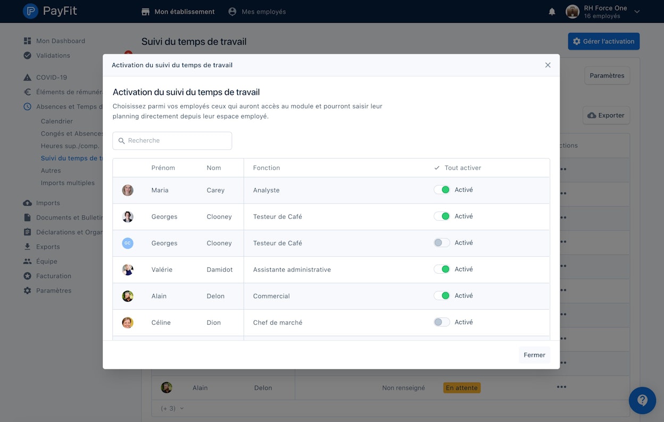Open the ellipsis menu for Alain Delon row
The width and height of the screenshot is (664, 422).
561,387
